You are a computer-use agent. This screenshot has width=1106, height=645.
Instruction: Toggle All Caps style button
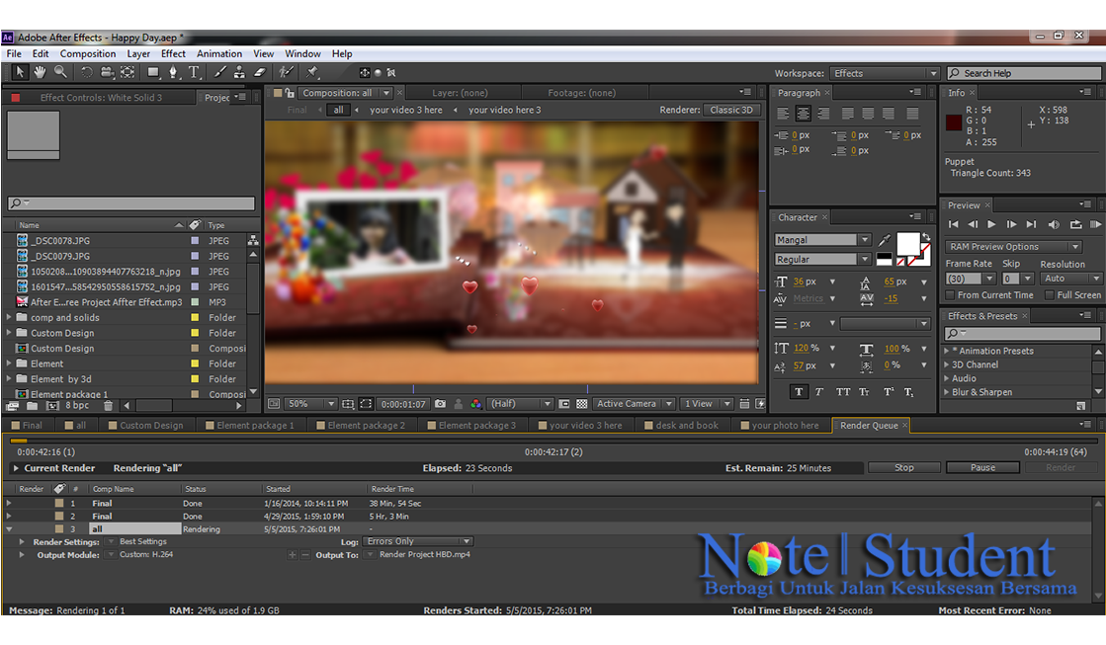click(x=843, y=392)
